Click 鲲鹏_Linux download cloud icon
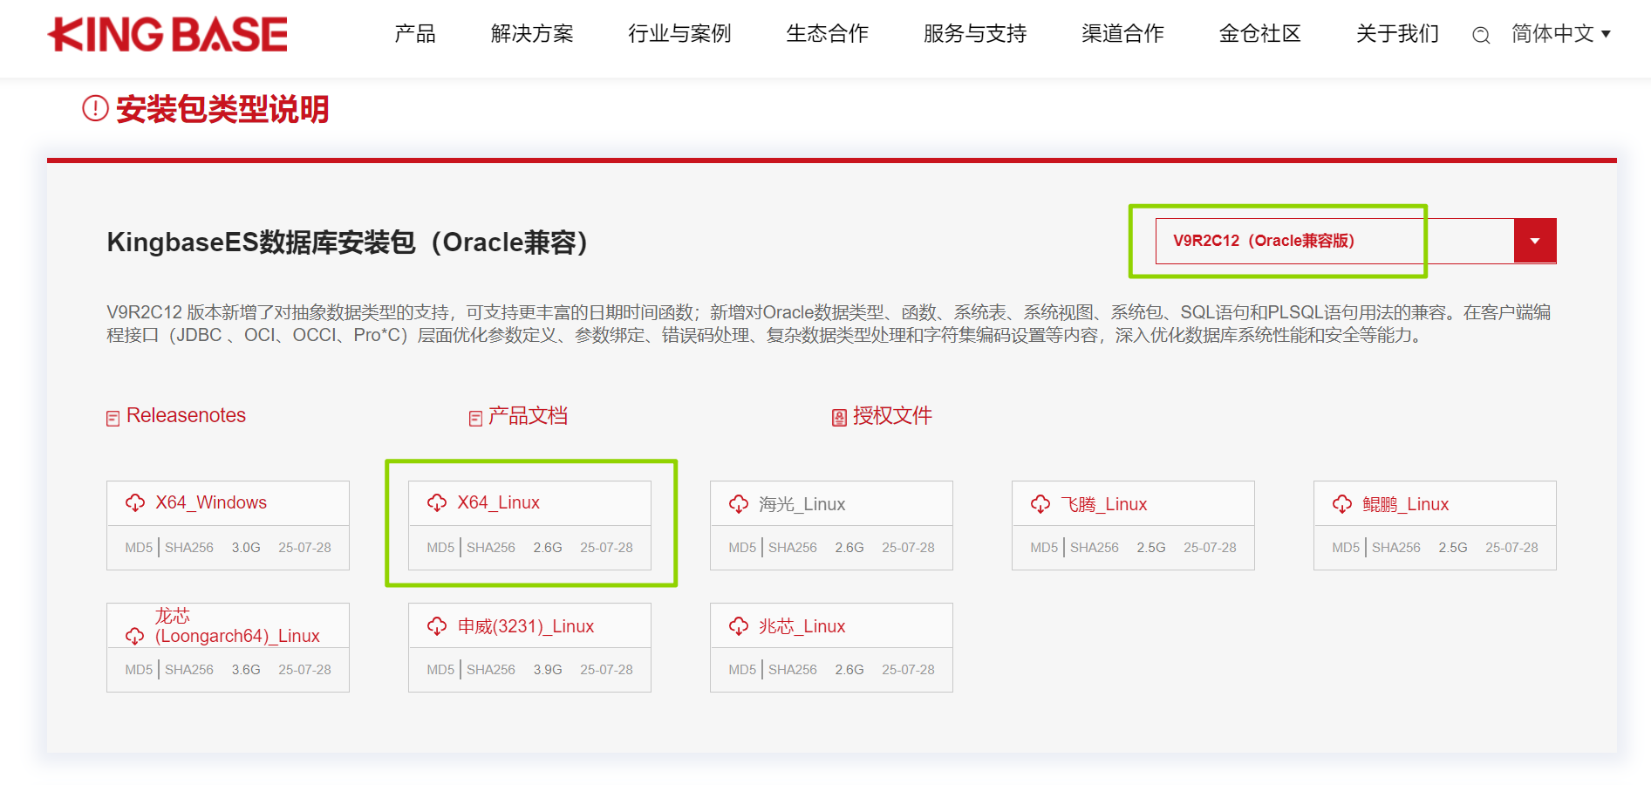This screenshot has height=785, width=1651. tap(1342, 504)
